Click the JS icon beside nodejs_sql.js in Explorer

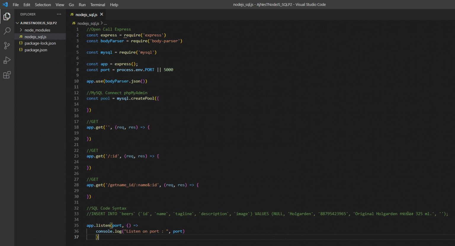[x=21, y=37]
